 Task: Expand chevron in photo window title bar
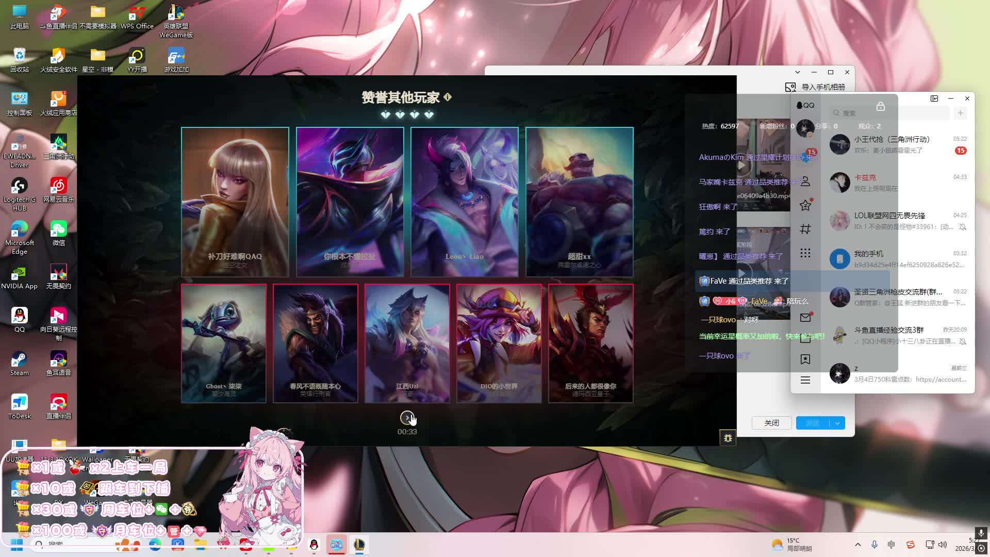[x=798, y=72]
